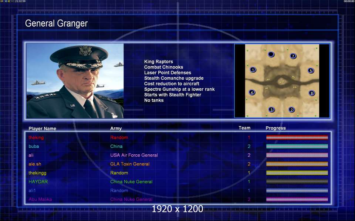355x221 pixels.
Task: Select start position 4 on the minimap
Action: 252,92
